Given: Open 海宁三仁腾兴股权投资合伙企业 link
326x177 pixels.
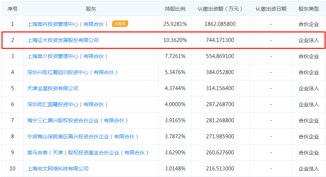Looking at the screenshot, I should pyautogui.click(x=77, y=120).
